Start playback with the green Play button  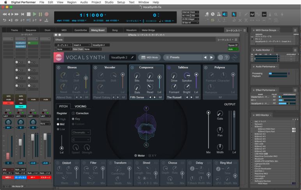[35, 14]
